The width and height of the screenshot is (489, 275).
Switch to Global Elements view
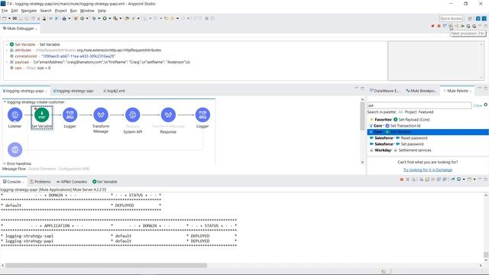click(x=42, y=169)
